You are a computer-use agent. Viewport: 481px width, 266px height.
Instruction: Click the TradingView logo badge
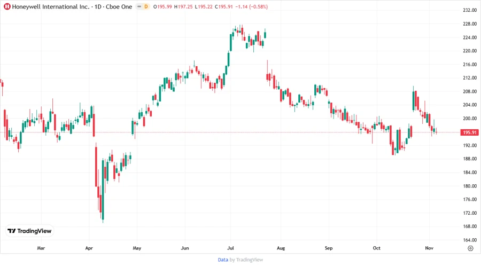pyautogui.click(x=29, y=231)
